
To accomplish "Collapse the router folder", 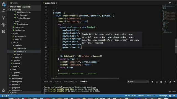I will click(16, 33).
